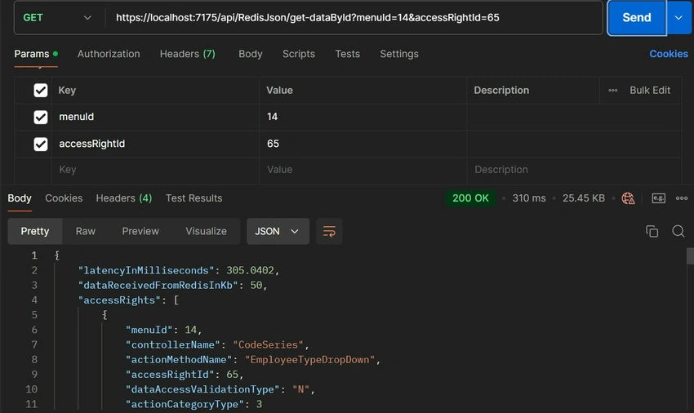694x413 pixels.
Task: Click the "dataAccessValidationType" JSON key
Action: click(x=202, y=389)
